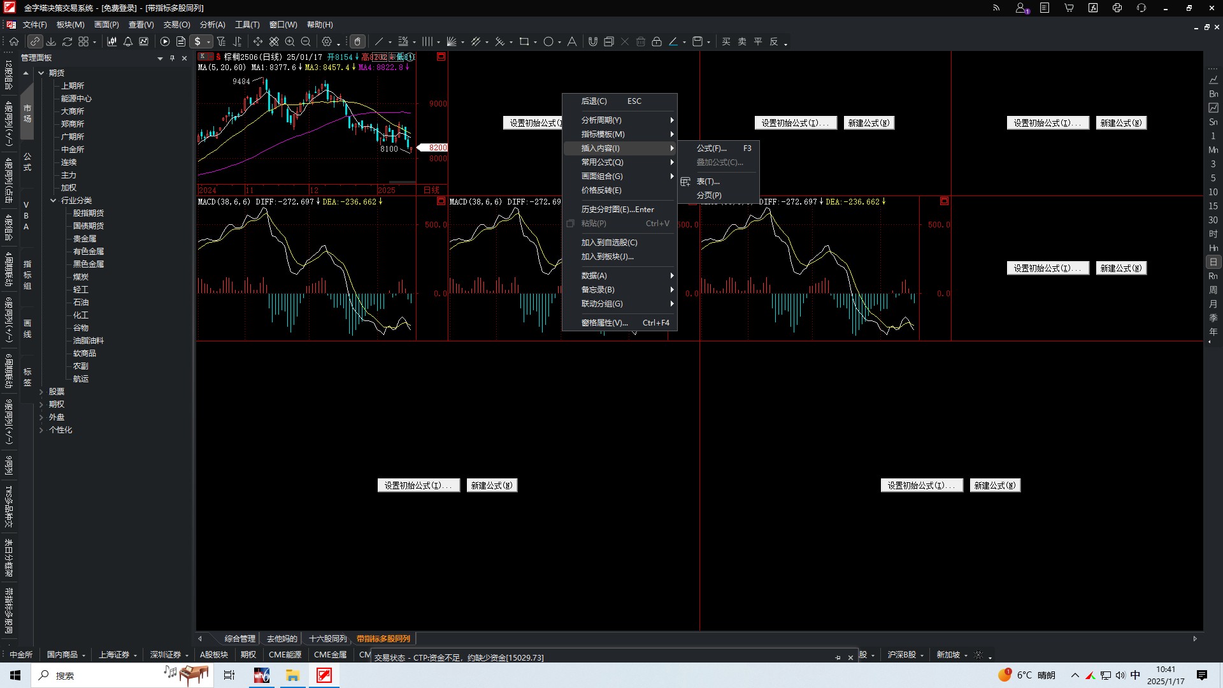
Task: Click the magnet snap icon
Action: pos(592,41)
